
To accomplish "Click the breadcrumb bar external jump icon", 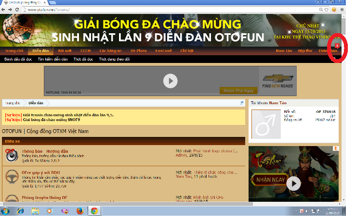I will click(242, 103).
